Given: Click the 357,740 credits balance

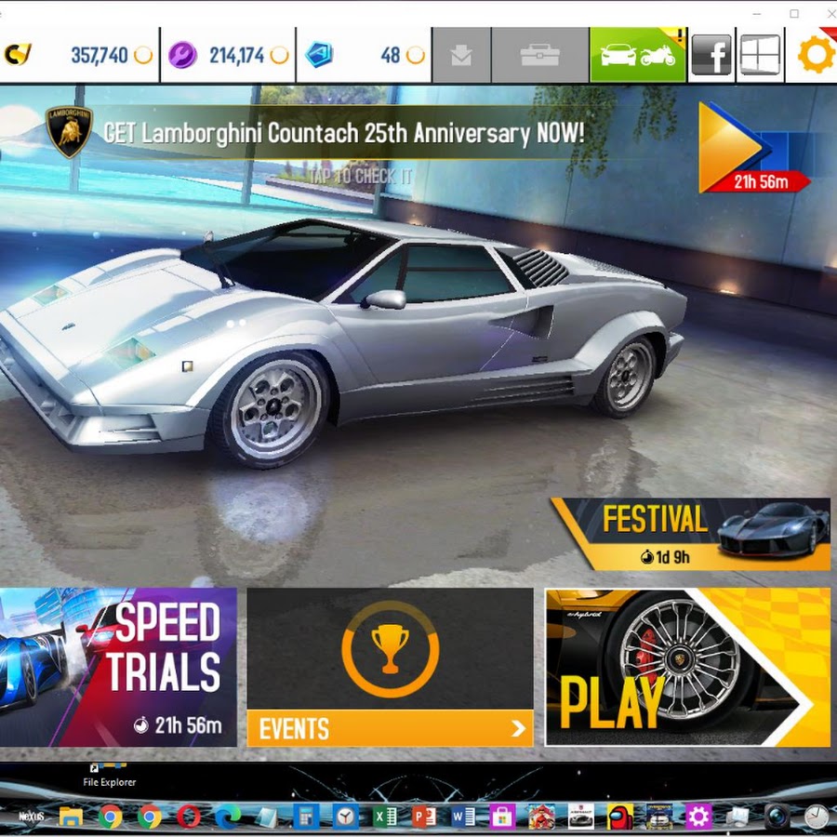Looking at the screenshot, I should tap(100, 55).
